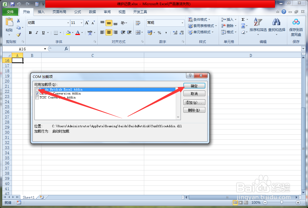Viewport: 308px width, 208px height.
Task: Decrease indent in alignment group
Action: 123,32
